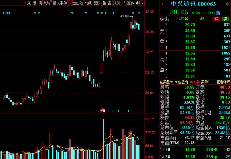Click the 窗 window button
This screenshot has height=159, width=231.
click(109, 3)
